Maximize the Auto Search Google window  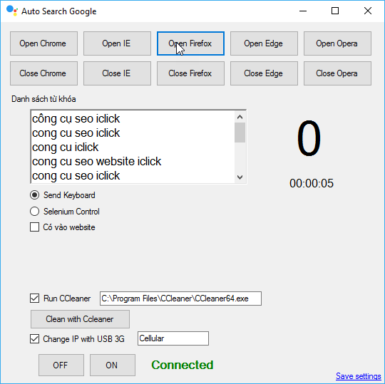click(335, 11)
